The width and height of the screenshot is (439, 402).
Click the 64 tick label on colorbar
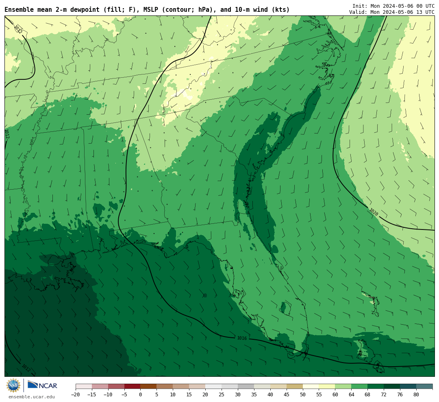tap(352, 395)
